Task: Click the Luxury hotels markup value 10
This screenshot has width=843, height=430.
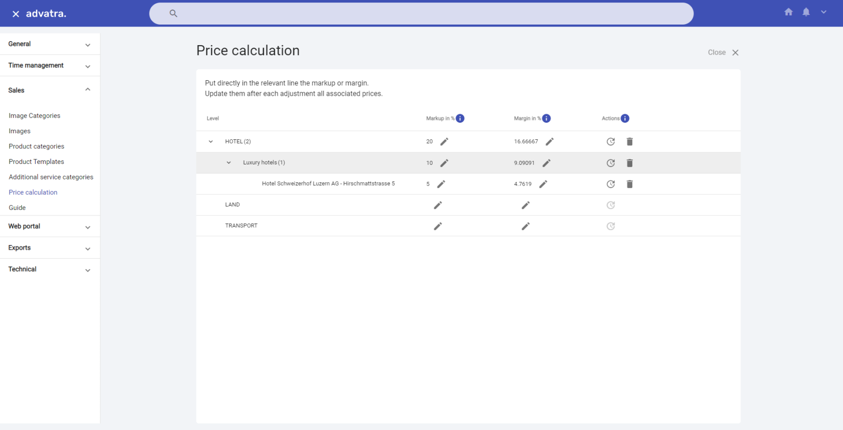Action: 430,163
